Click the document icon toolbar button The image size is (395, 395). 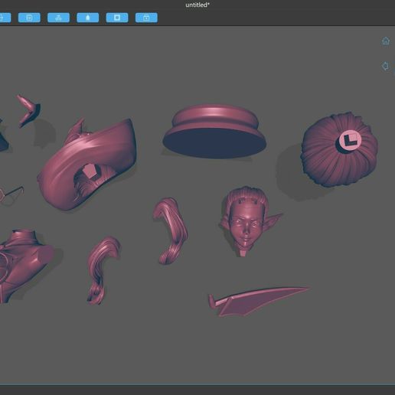tap(29, 18)
